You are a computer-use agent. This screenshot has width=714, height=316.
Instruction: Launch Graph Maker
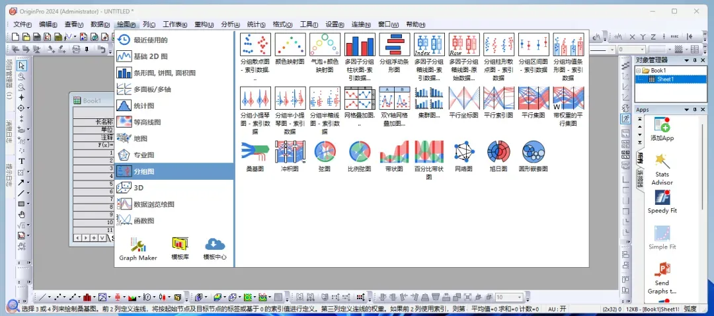click(138, 249)
